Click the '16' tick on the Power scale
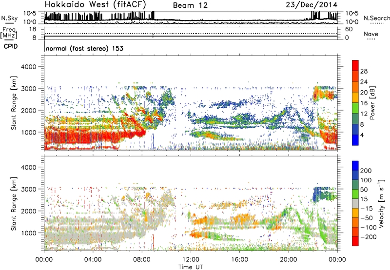The image size is (390, 270). 364,103
